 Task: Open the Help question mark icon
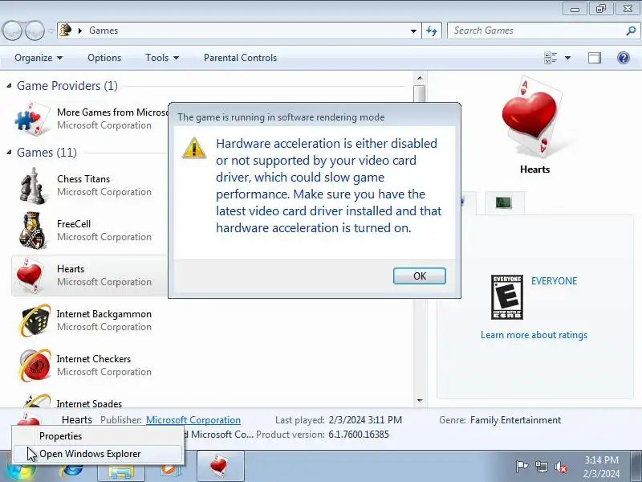click(624, 58)
